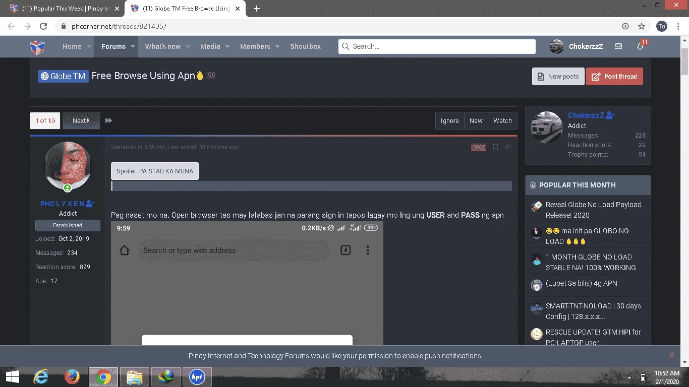Open the Windows Start menu
This screenshot has width=689, height=387.
[13, 376]
